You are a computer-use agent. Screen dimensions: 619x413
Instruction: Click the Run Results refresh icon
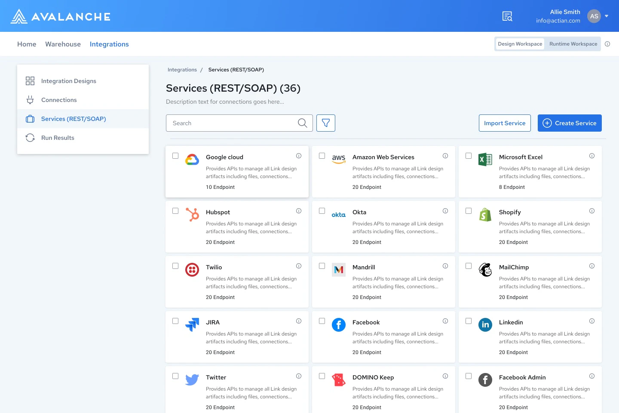(x=30, y=137)
